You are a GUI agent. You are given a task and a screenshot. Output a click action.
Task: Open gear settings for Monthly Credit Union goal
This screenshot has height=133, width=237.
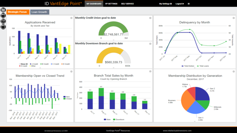pos(150,18)
